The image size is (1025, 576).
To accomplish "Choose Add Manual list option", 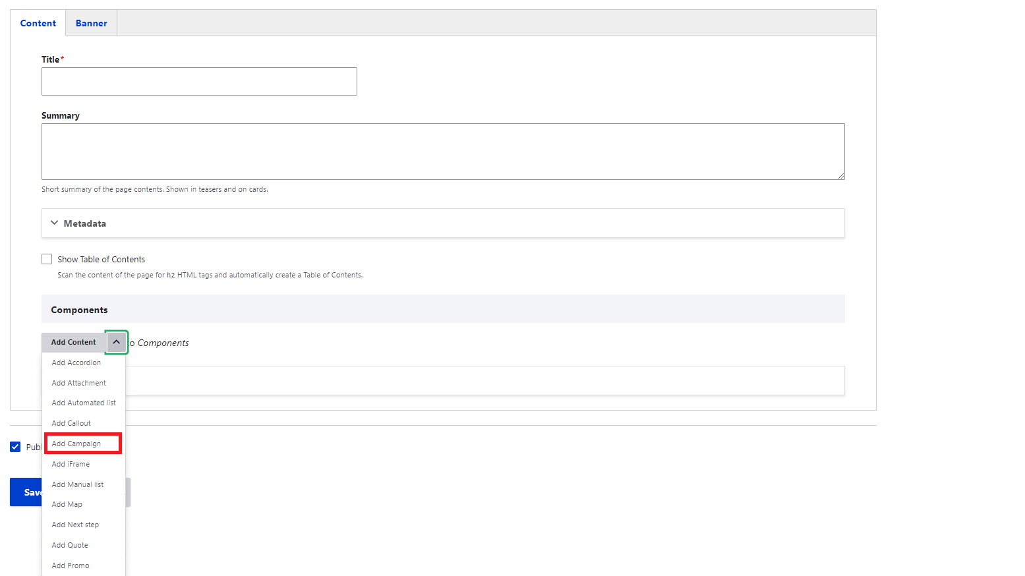I will pyautogui.click(x=78, y=484).
